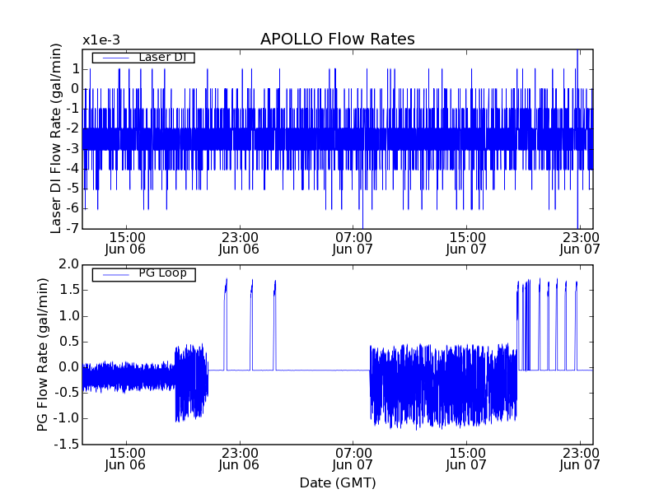The width and height of the screenshot is (659, 494).
Task: Click the APOLLO Flow Rates title
Action: click(338, 39)
